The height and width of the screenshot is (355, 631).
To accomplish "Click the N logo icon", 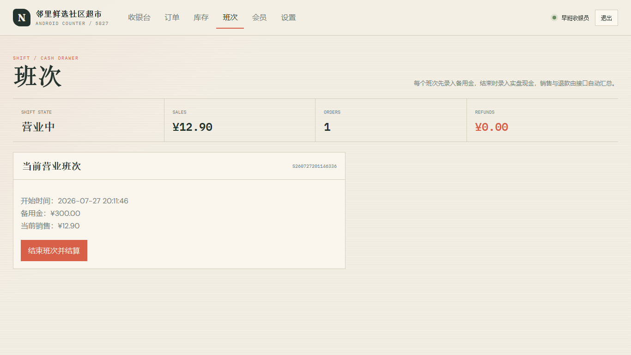I will pos(22,18).
